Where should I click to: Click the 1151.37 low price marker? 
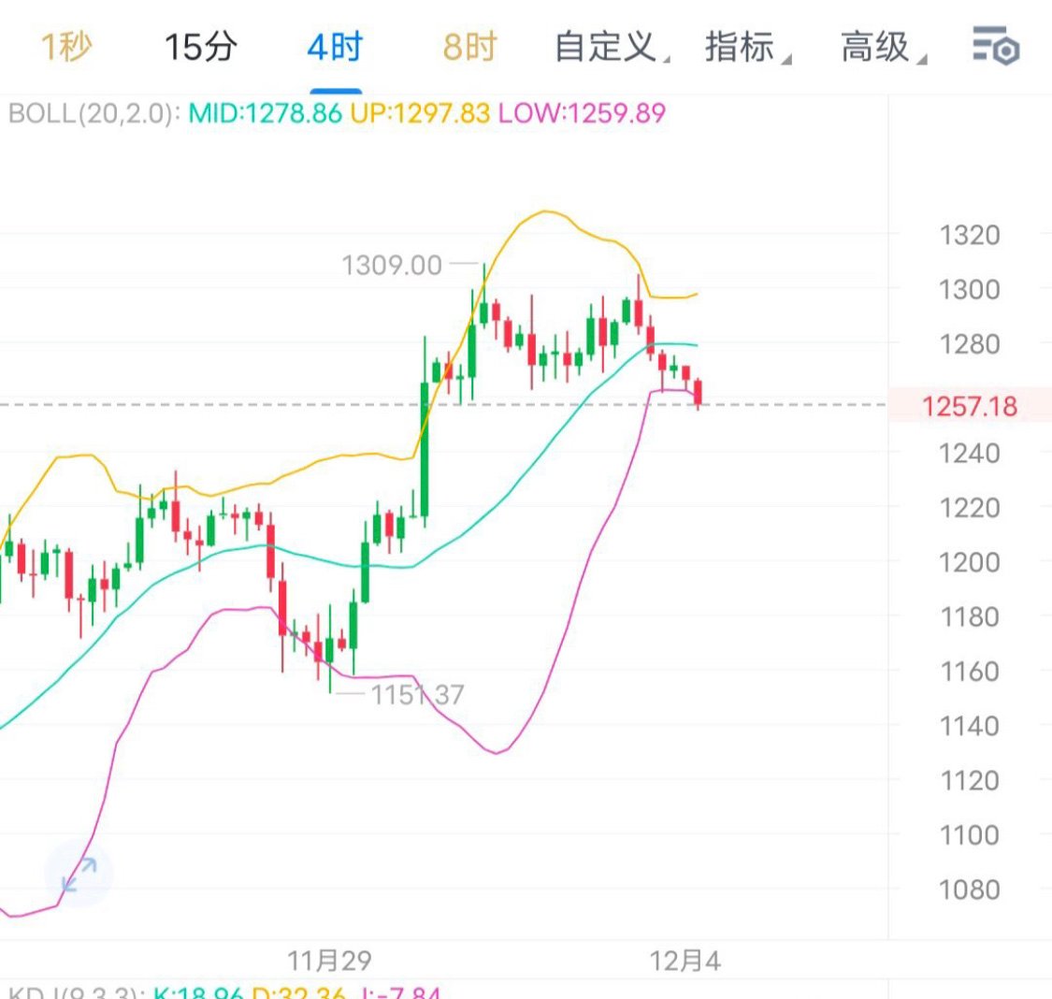coord(417,695)
